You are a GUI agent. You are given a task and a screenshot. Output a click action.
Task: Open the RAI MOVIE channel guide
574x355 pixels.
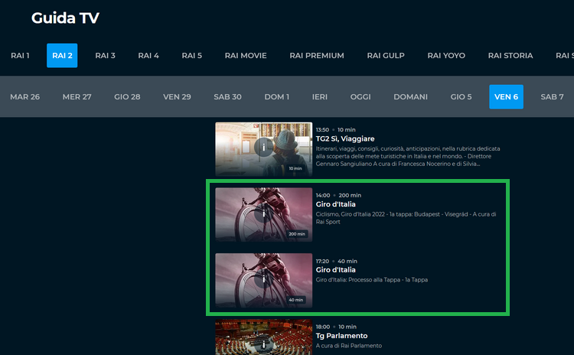click(246, 56)
